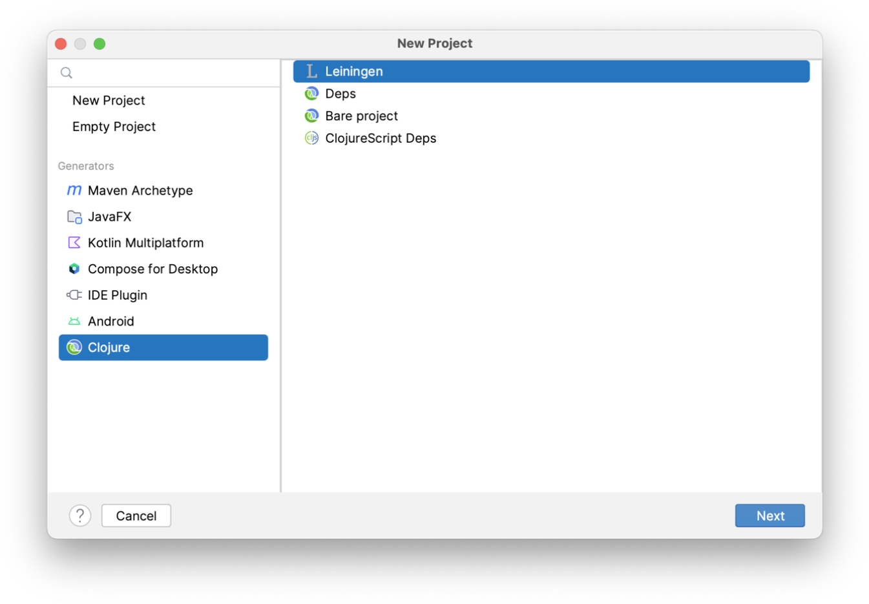Click the Maven Archetype icon
The height and width of the screenshot is (604, 869).
(x=74, y=190)
